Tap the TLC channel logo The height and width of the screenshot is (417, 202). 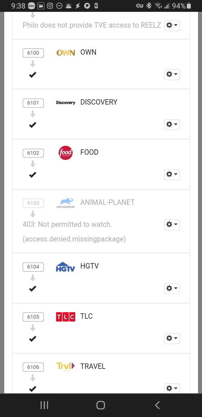point(66,317)
